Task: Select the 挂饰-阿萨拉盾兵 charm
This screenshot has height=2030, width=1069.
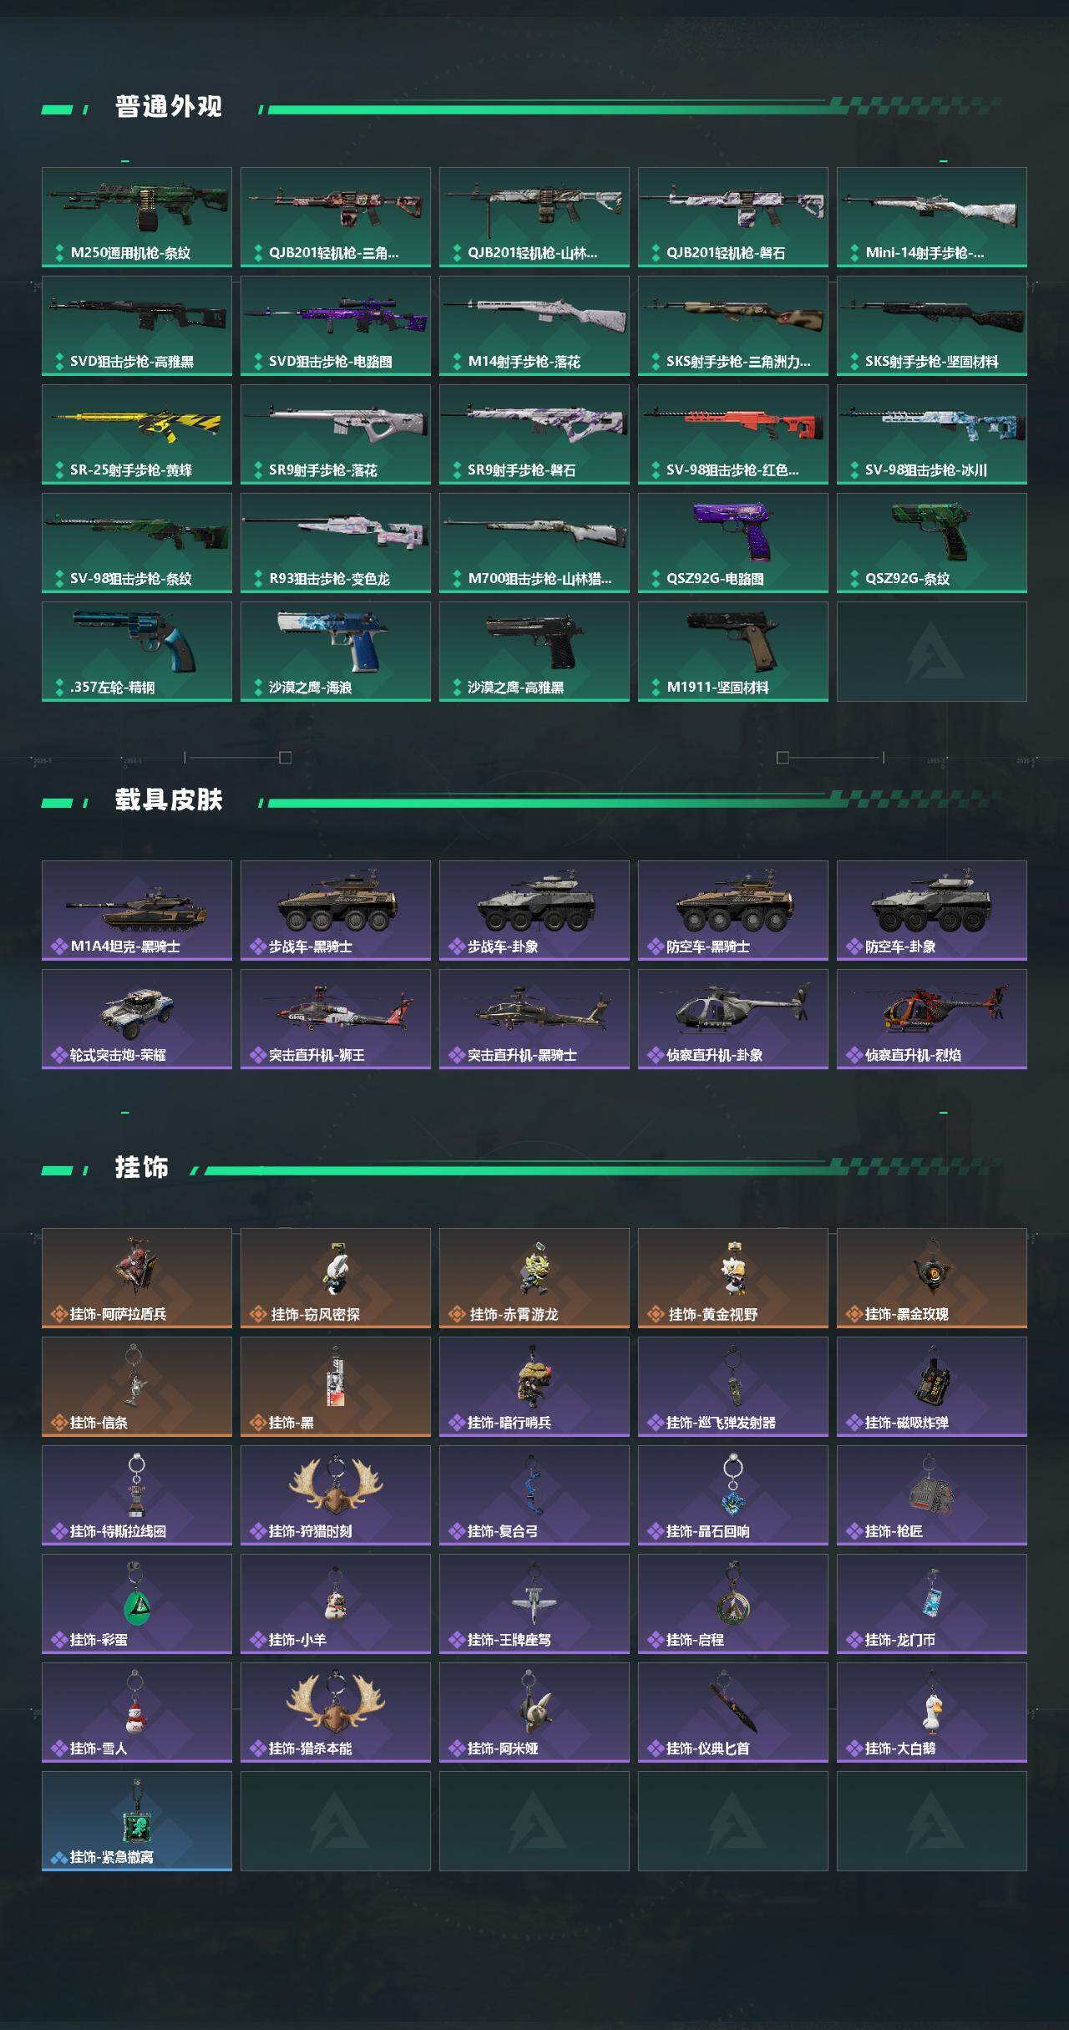Action: [137, 1278]
